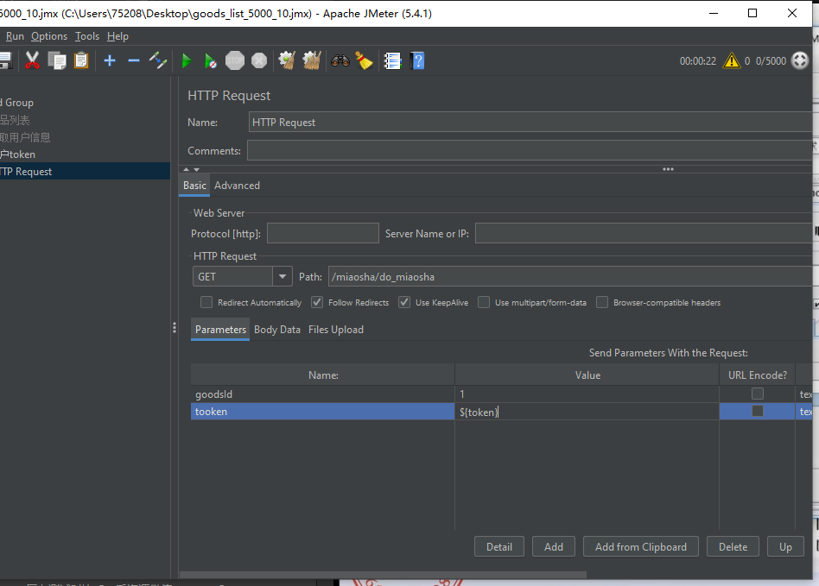The image size is (819, 586).
Task: Select the Basic tab
Action: pos(194,186)
